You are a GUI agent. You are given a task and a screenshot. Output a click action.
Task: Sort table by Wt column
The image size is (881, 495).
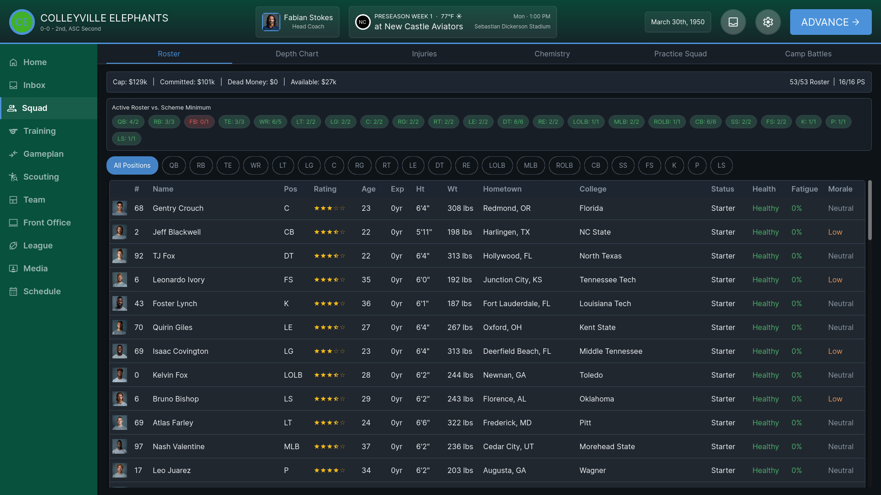(x=452, y=189)
